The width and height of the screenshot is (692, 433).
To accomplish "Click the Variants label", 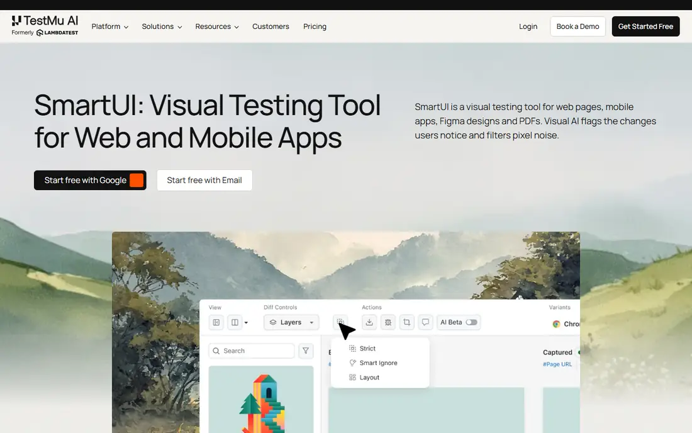I will click(x=560, y=307).
